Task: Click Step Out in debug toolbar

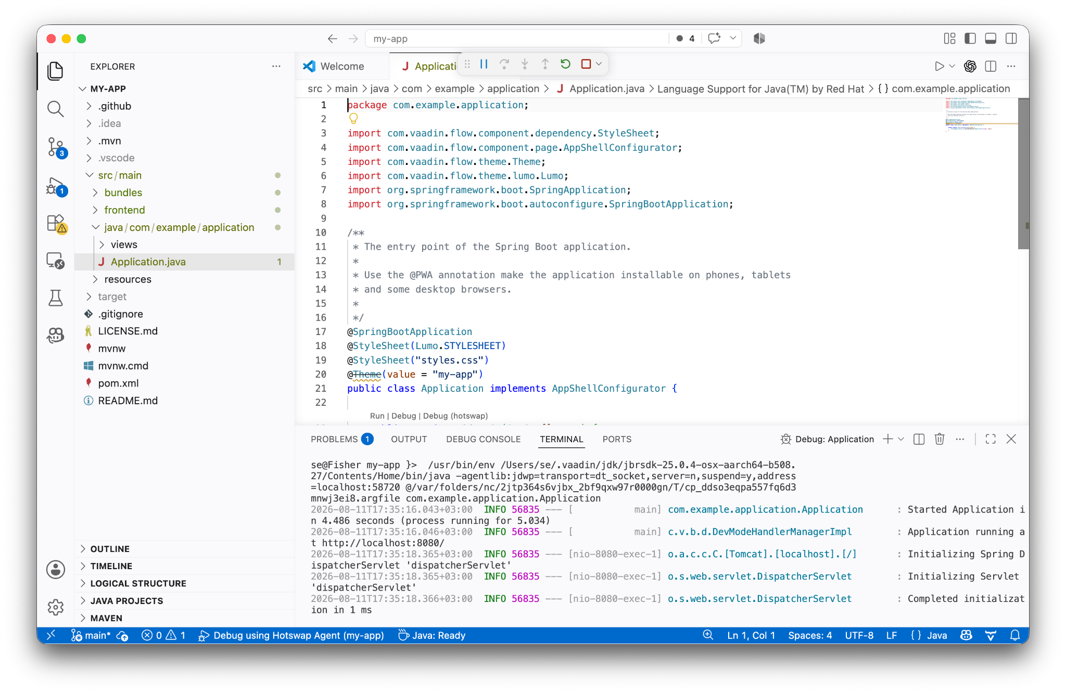Action: point(545,64)
